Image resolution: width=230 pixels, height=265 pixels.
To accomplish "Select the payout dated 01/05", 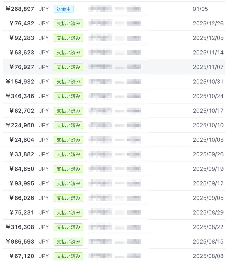I will [x=200, y=9].
